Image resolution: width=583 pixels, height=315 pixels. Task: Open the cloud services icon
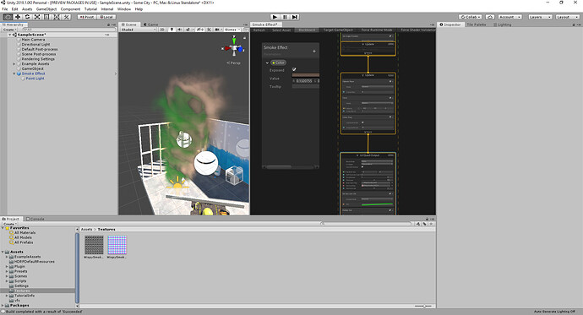coord(490,17)
